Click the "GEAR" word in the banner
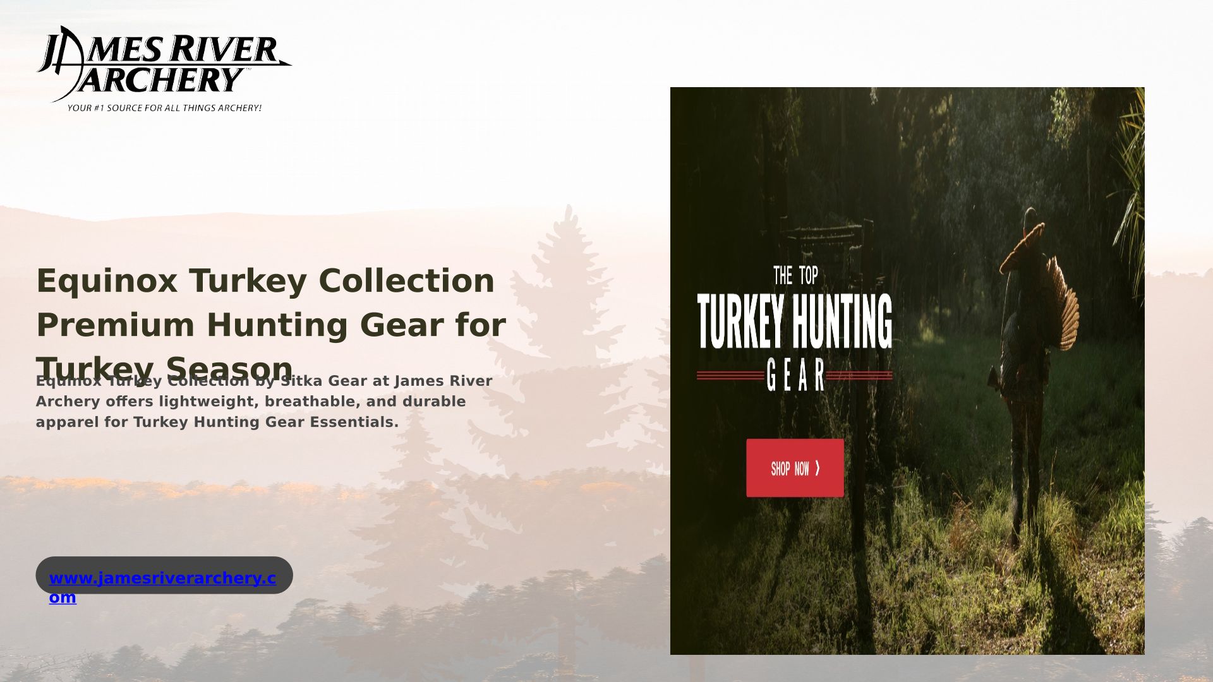 coord(795,374)
